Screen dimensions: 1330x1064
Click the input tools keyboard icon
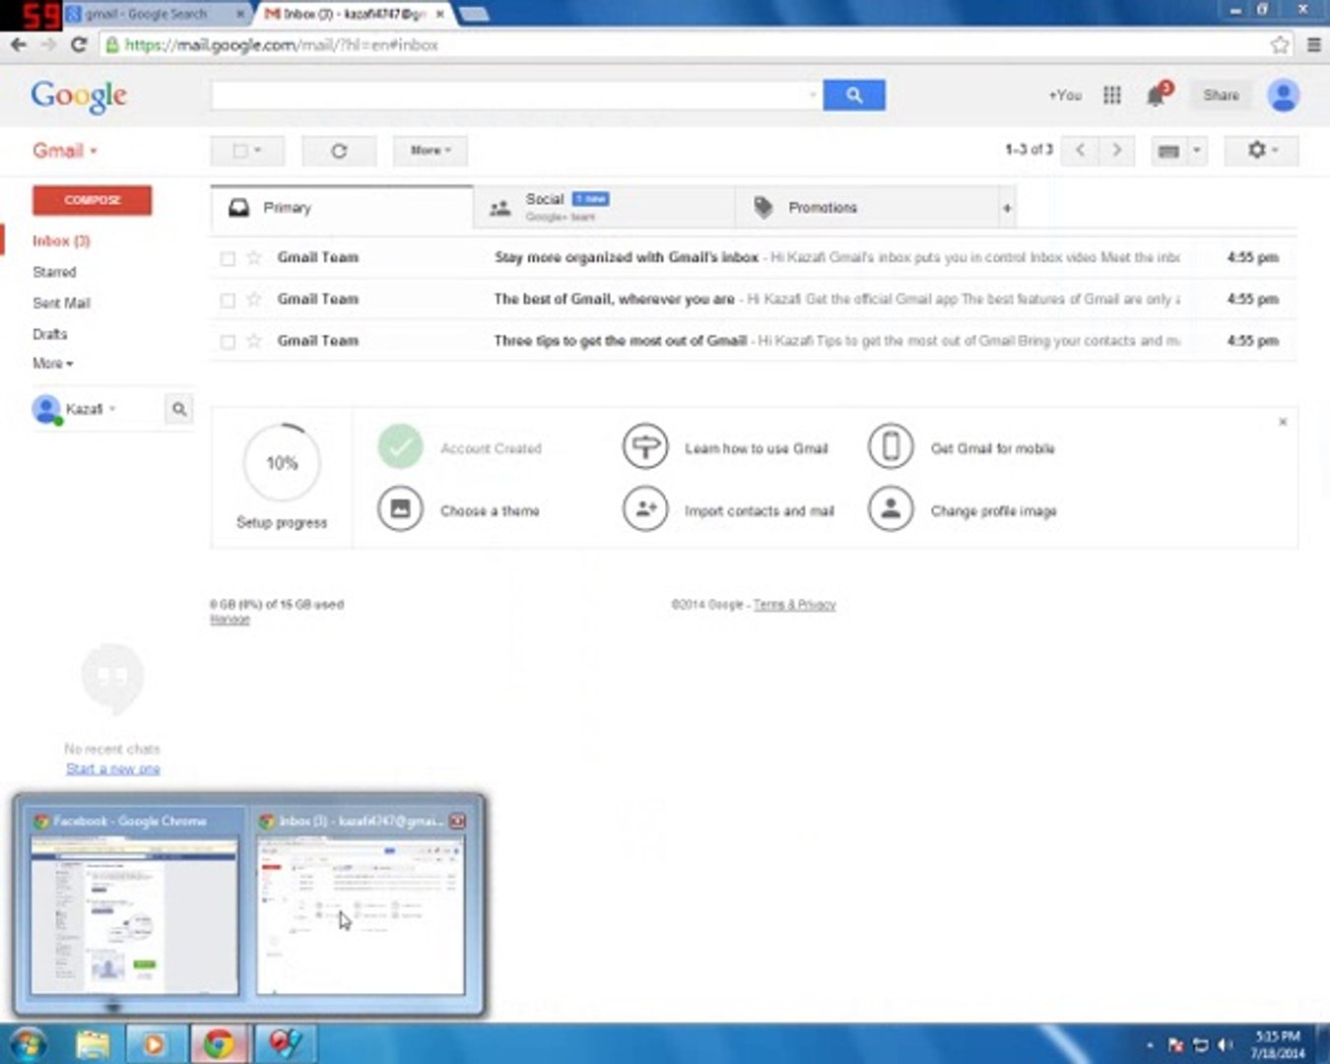tap(1168, 151)
